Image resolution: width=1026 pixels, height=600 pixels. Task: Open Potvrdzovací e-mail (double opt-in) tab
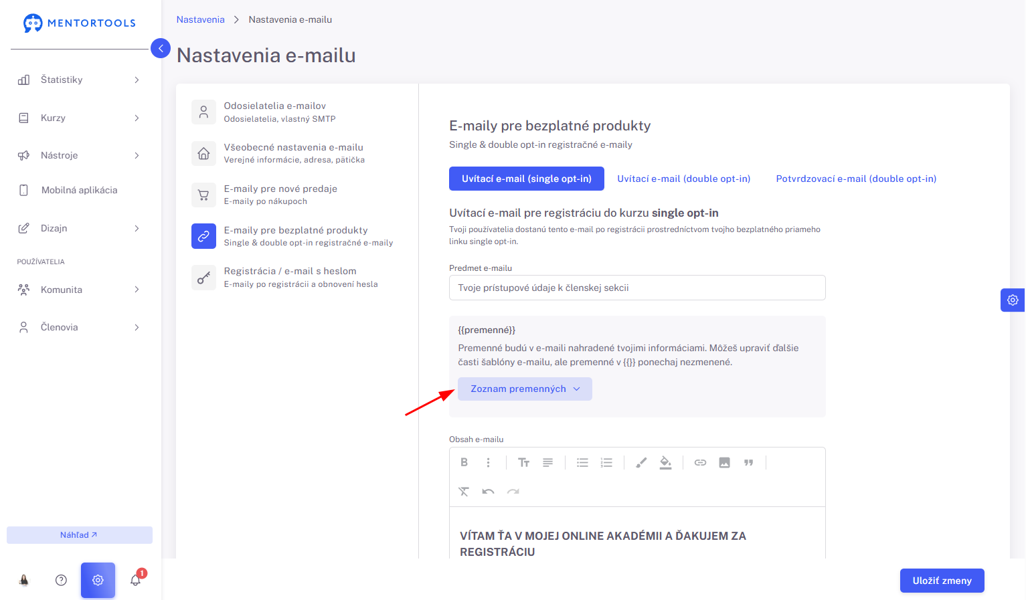click(x=856, y=179)
